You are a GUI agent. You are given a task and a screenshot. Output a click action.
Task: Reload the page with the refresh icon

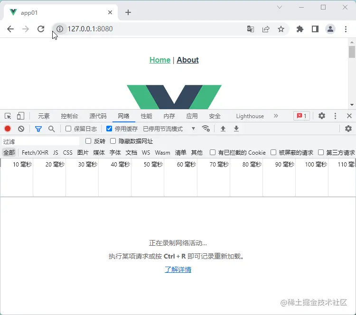click(41, 29)
